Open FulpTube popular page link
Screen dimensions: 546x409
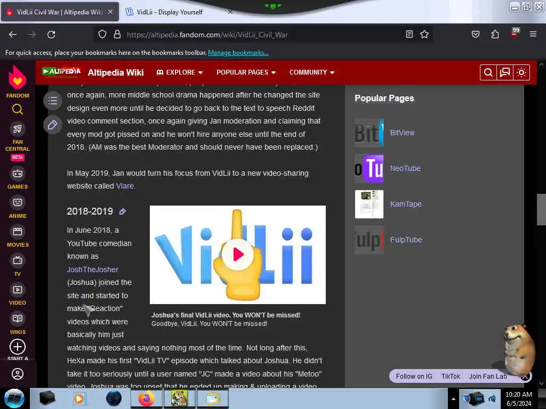(406, 240)
